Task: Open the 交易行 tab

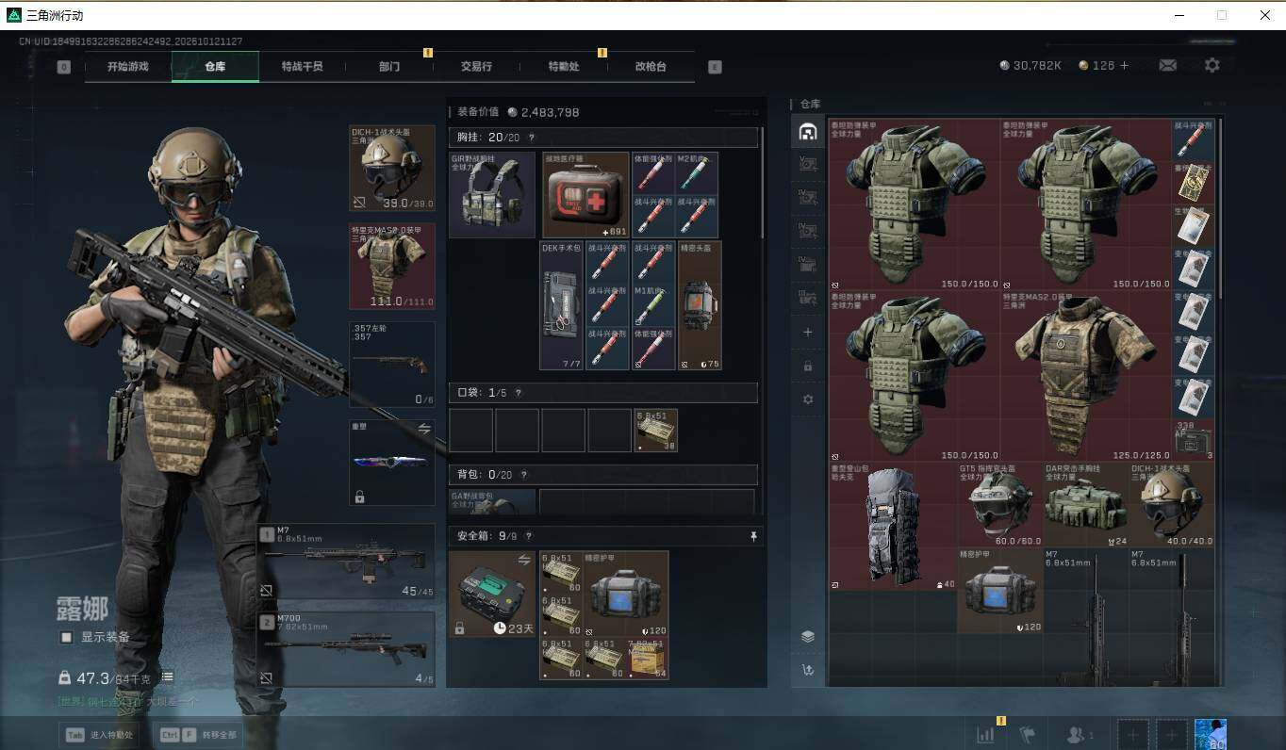Action: 476,67
